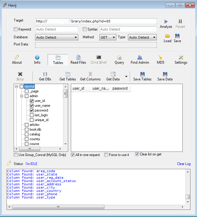
Task: Click the log vertical scrollbar up arrow
Action: tap(188, 172)
